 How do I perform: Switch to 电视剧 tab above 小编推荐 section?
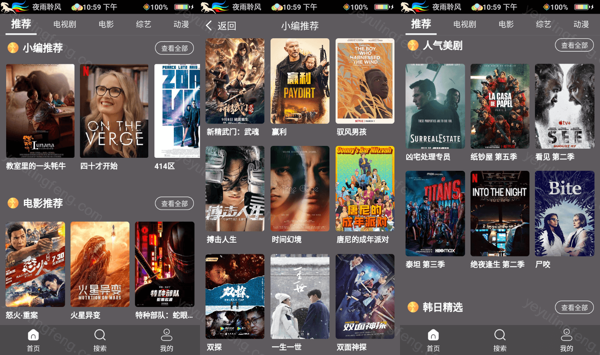click(x=65, y=24)
